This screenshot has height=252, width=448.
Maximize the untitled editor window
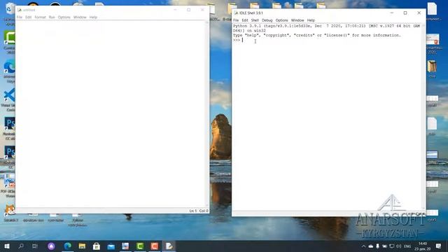click(188, 10)
